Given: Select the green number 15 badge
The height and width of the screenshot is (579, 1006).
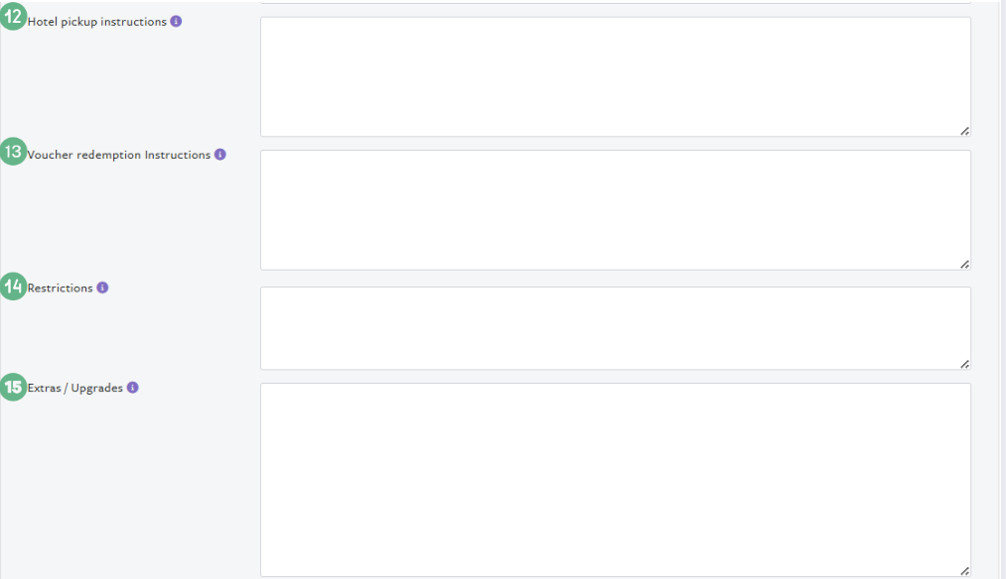Looking at the screenshot, I should point(14,387).
